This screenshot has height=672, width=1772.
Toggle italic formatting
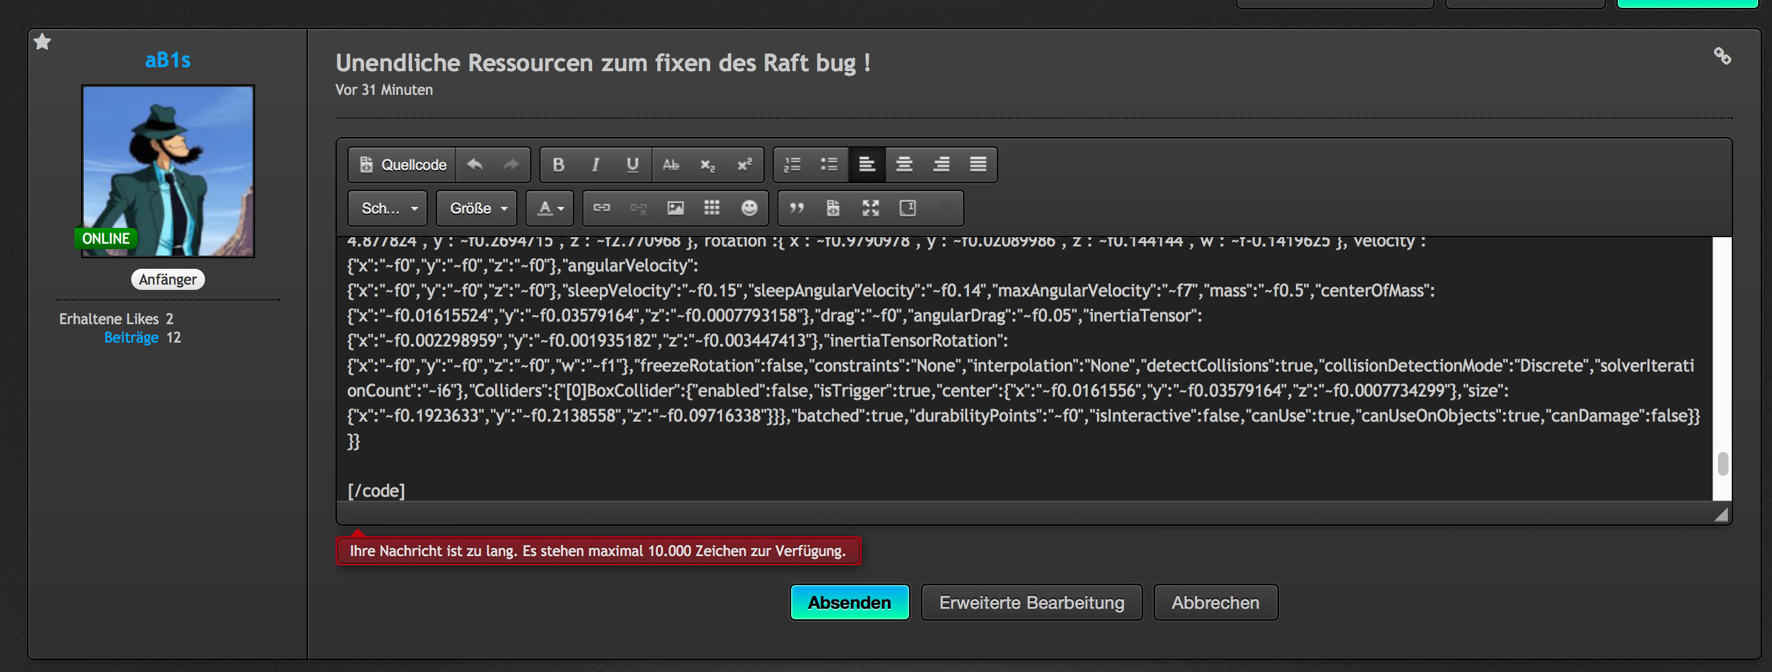(595, 165)
